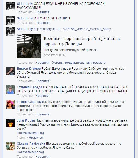Image resolution: width=138 pixels, height=158 pixels.
Task: Open Татьяна Середа avatar thumbnail
Action: pos(10,90)
